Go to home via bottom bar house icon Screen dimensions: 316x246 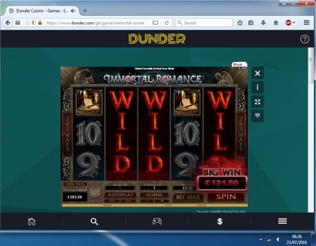pos(32,221)
